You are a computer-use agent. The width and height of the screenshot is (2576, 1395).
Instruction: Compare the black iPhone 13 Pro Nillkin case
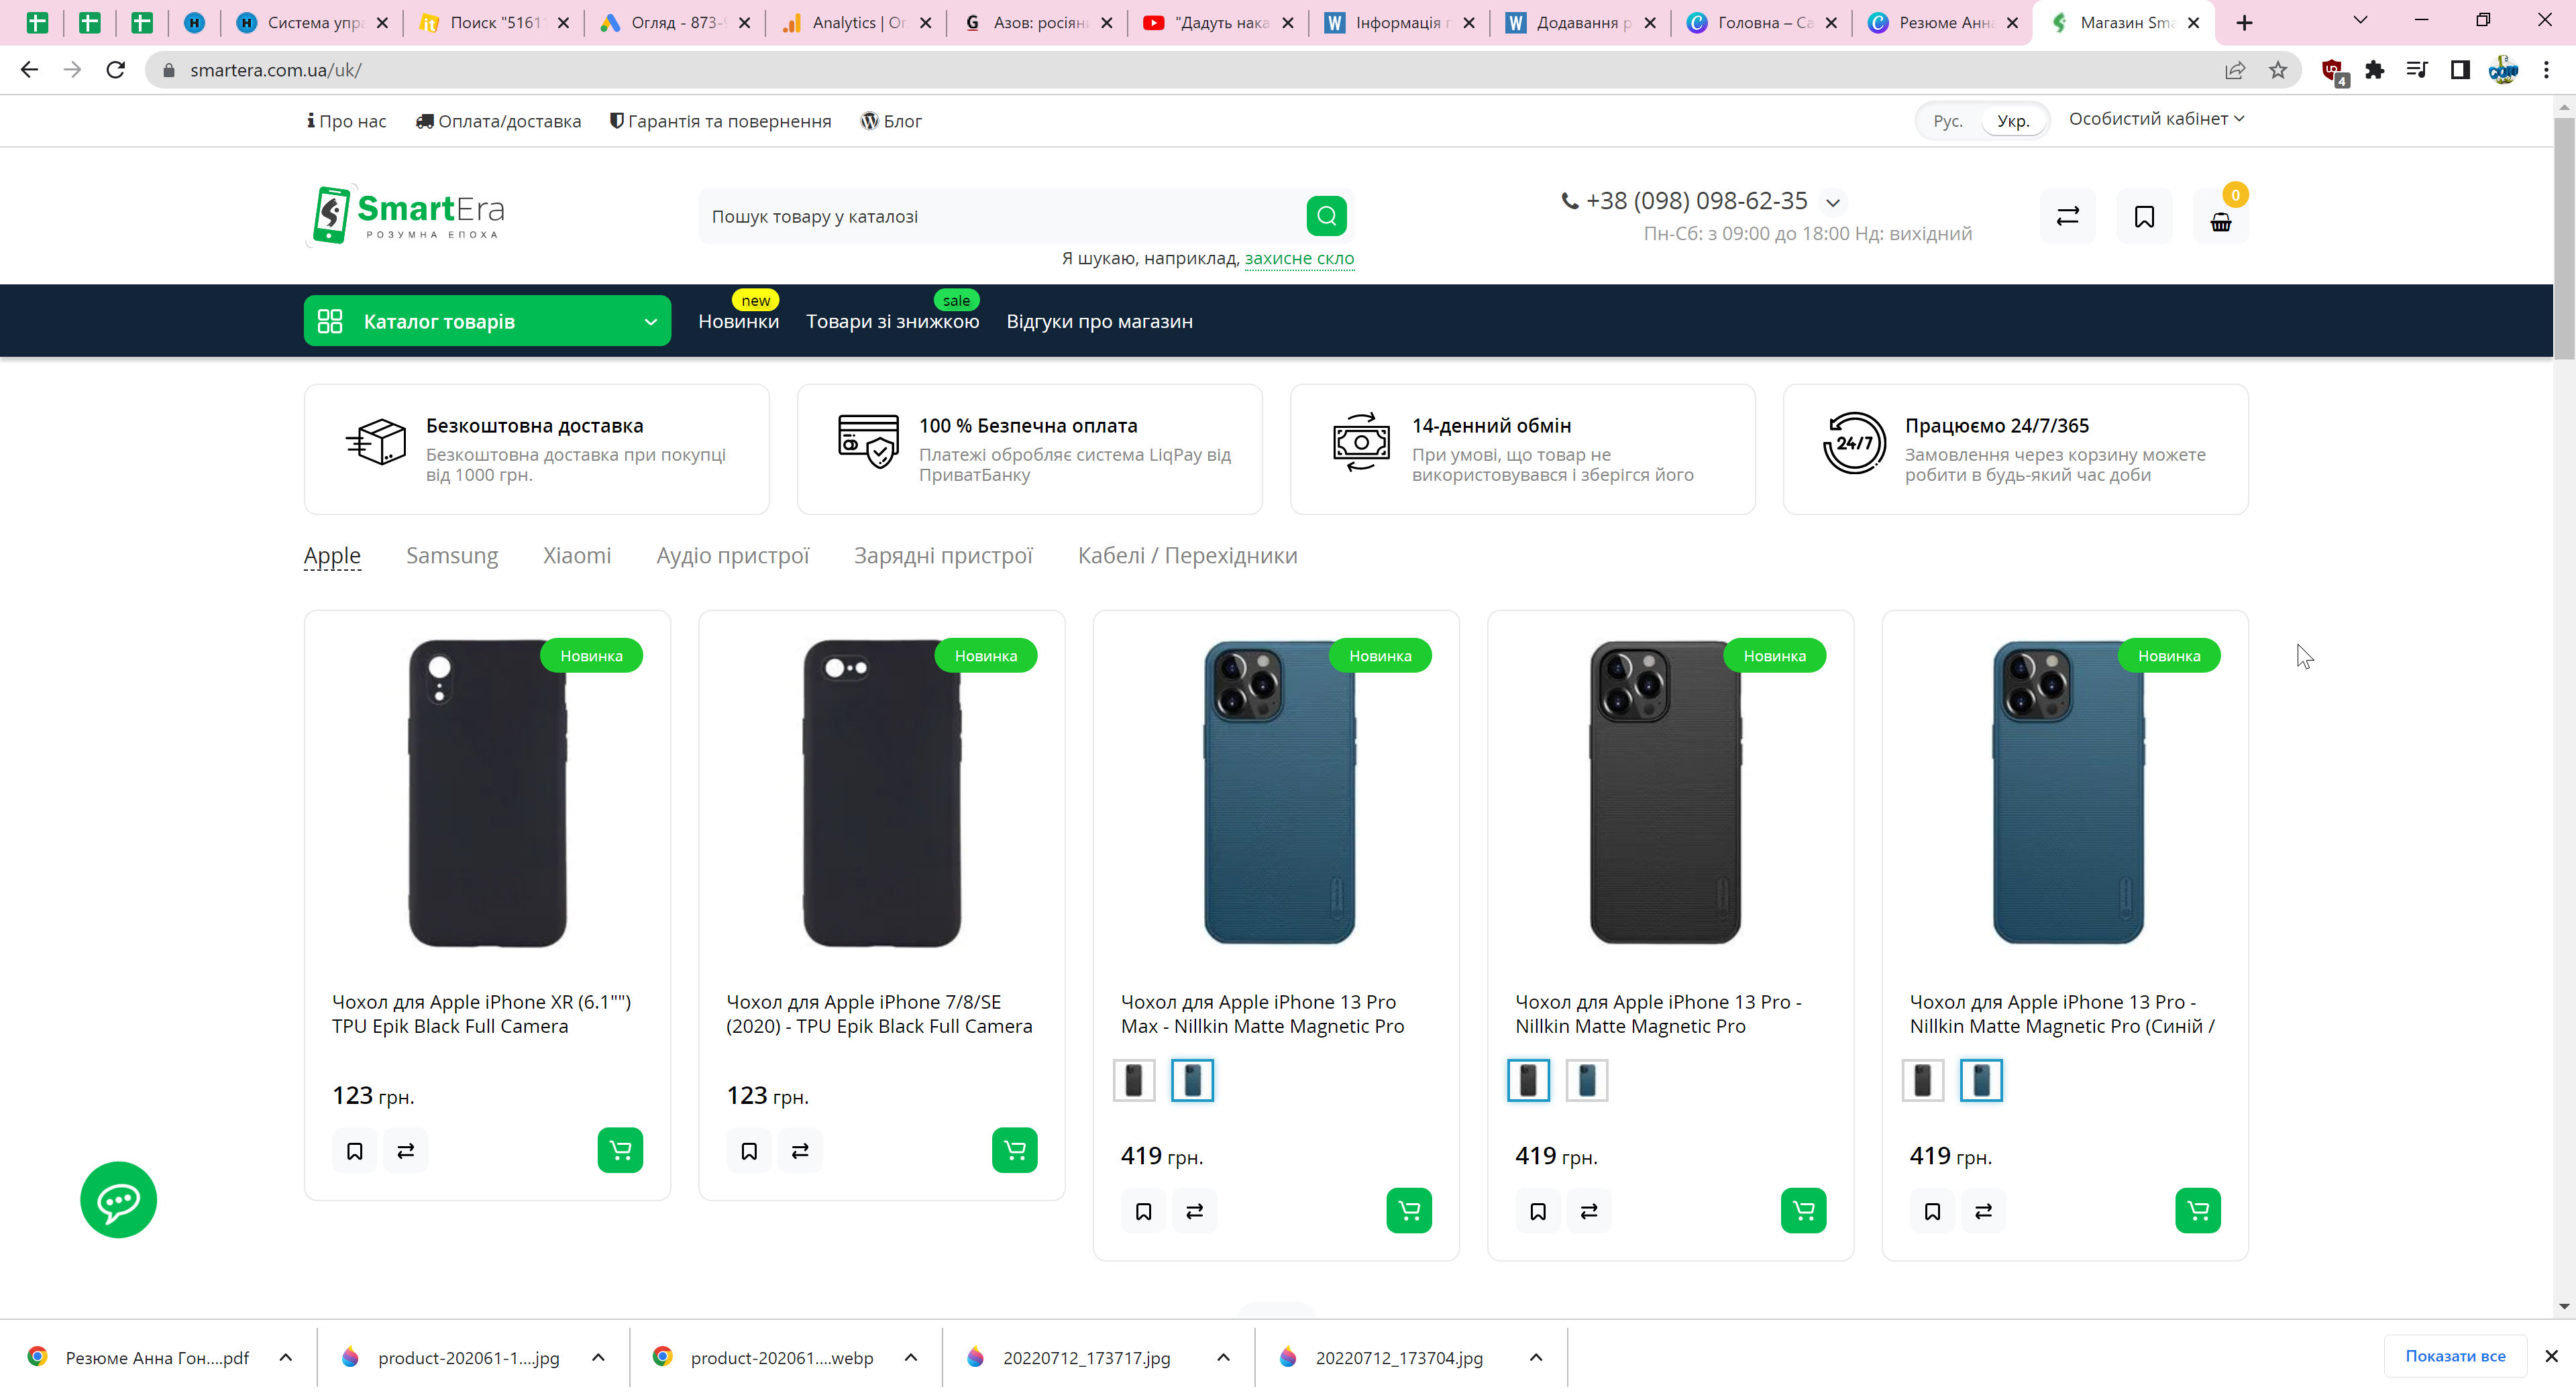coord(1589,1211)
